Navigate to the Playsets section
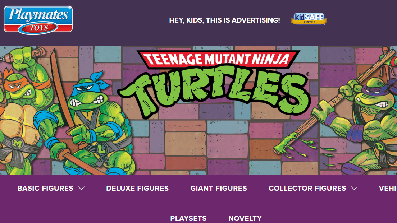397x223 pixels. coord(188,218)
